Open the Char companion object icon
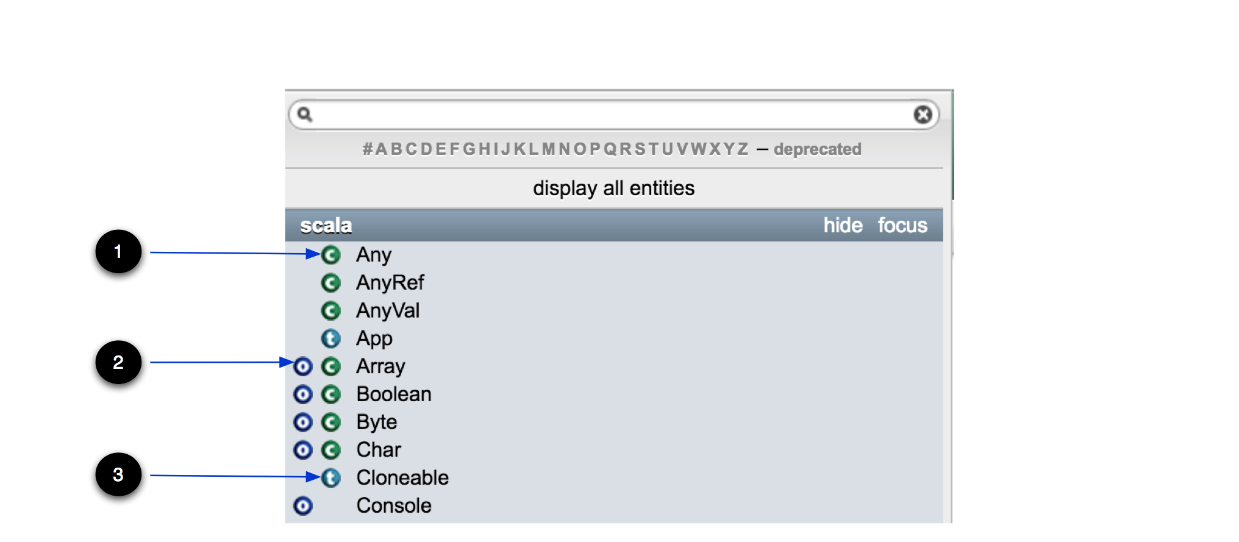1239x542 pixels. (303, 450)
